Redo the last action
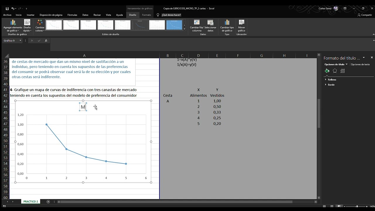Viewport: 375px width, 211px height. (20, 8)
